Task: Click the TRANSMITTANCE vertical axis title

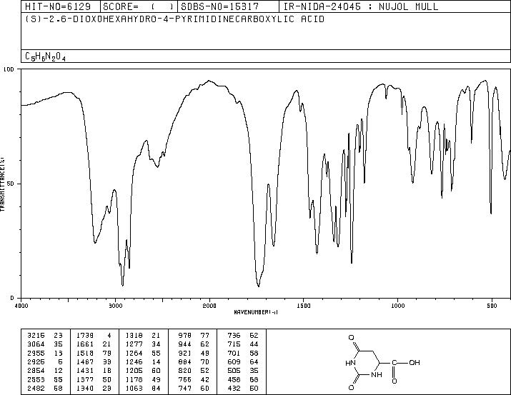Action: [2, 184]
